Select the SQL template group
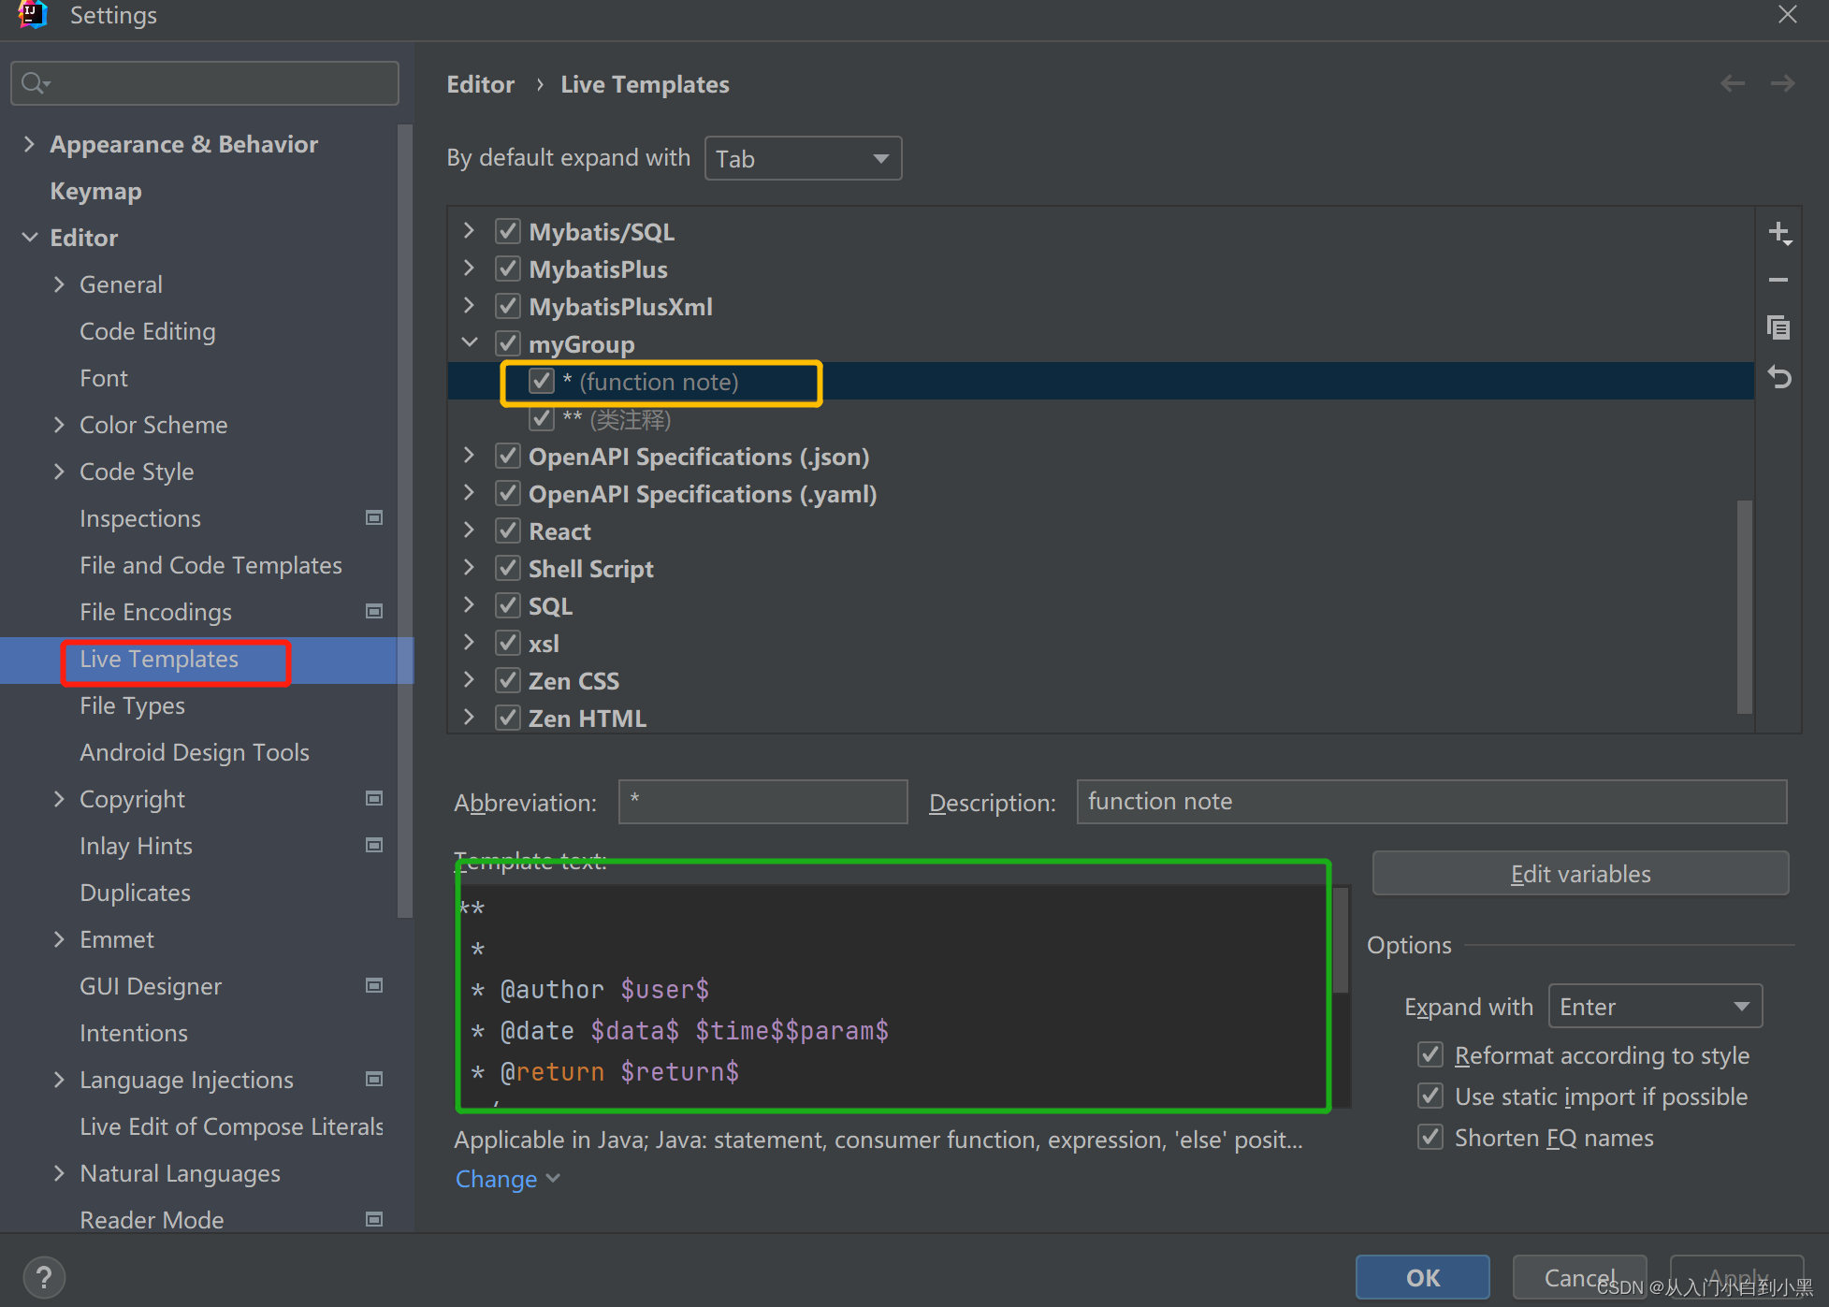 pos(550,606)
